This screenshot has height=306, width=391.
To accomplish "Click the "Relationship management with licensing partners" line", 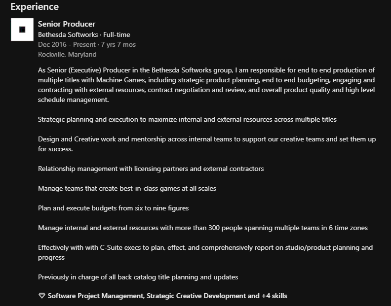I will (151, 169).
